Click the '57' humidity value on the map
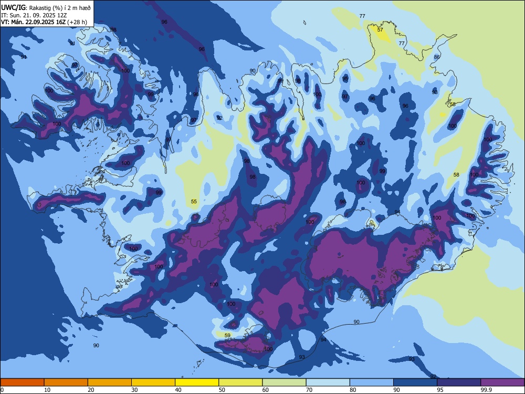 [x=380, y=29]
